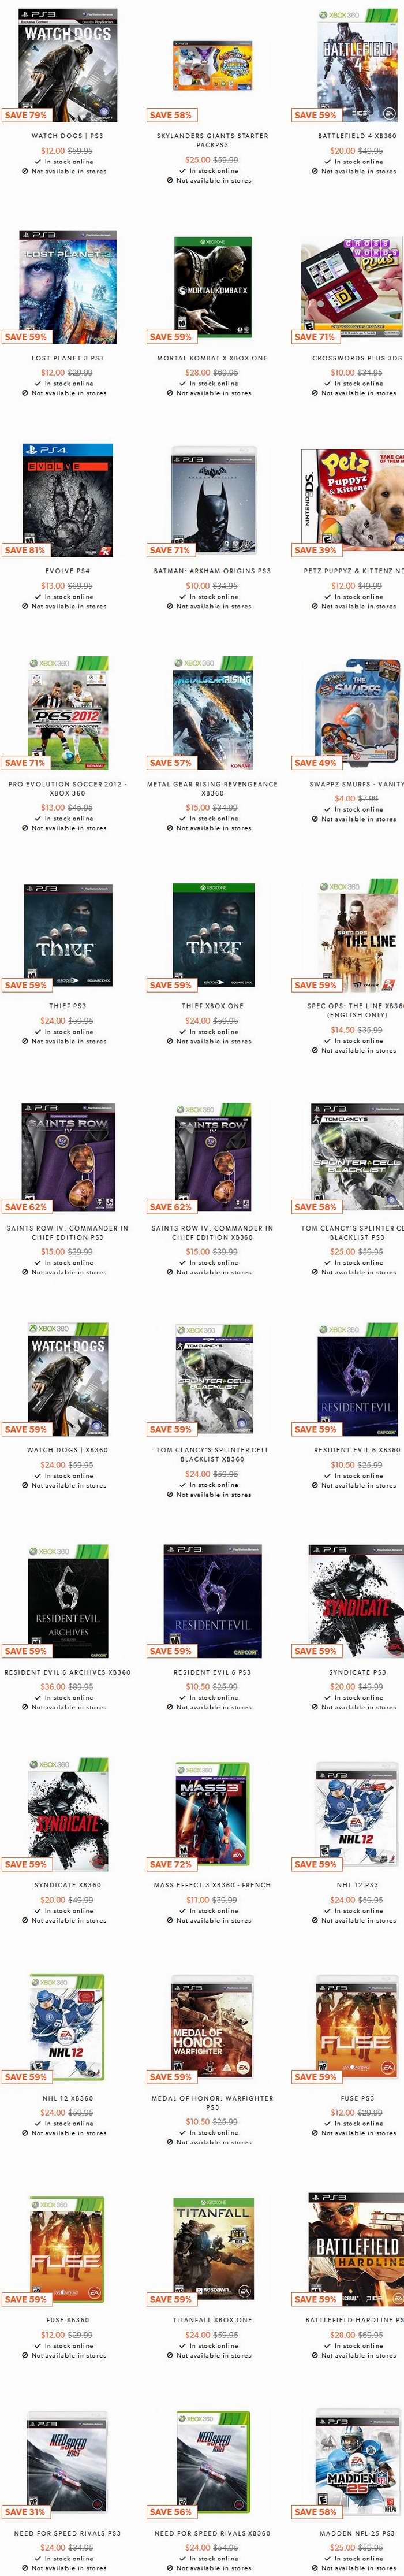
Task: Click SAVE 81% badge on Evolve
Action: point(26,550)
